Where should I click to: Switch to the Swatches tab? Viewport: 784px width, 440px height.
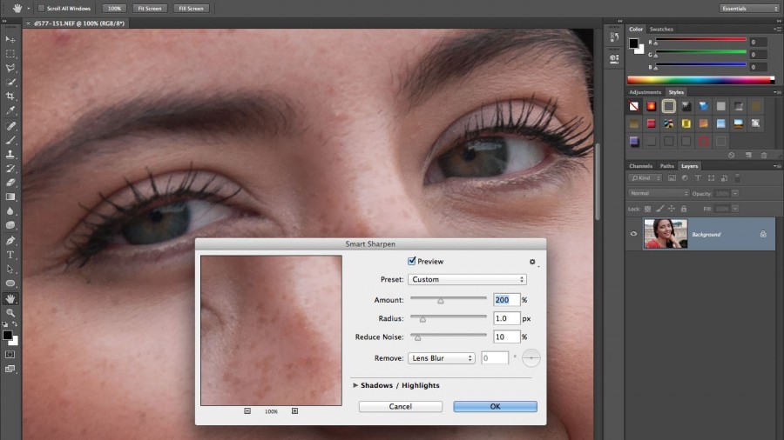point(661,30)
